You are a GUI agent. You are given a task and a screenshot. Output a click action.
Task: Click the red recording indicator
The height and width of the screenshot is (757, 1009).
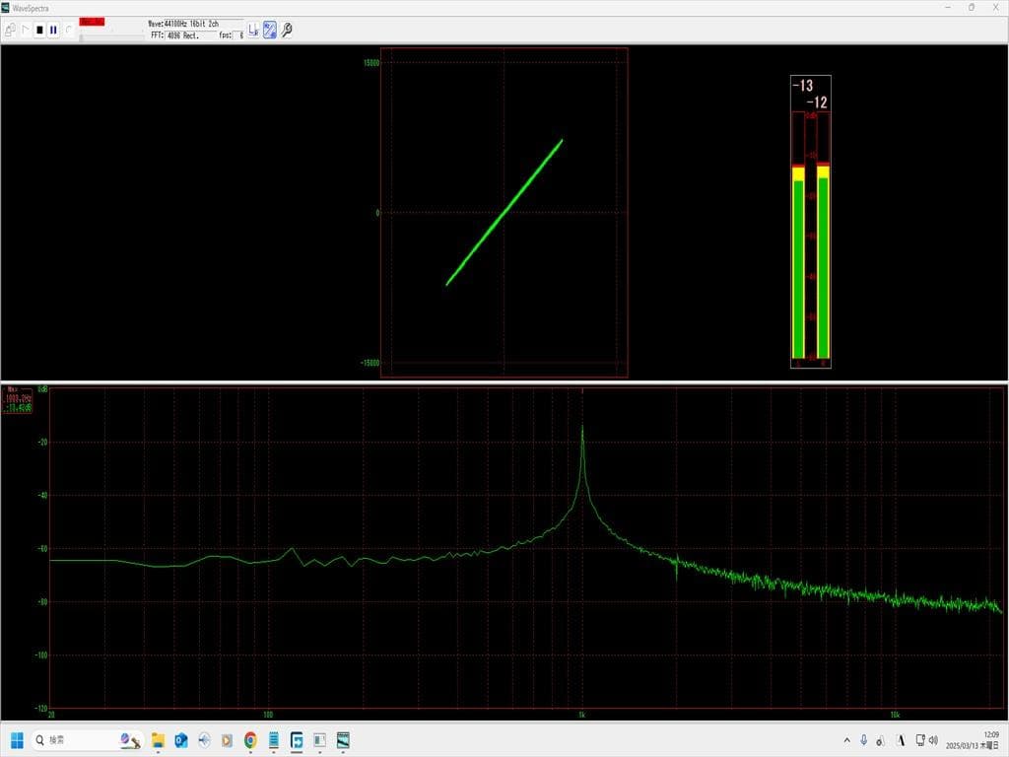(93, 22)
